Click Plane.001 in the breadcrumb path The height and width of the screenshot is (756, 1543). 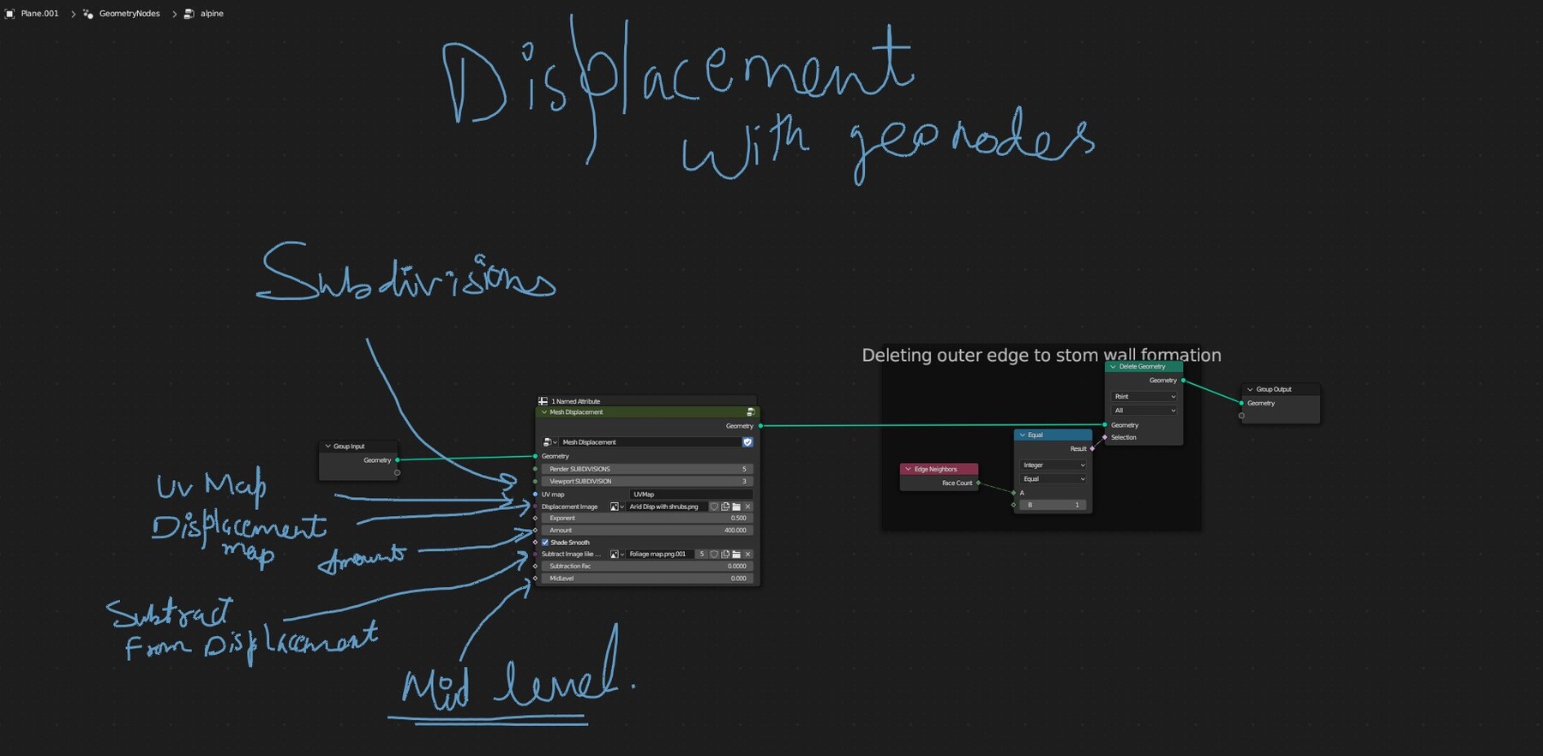click(39, 14)
